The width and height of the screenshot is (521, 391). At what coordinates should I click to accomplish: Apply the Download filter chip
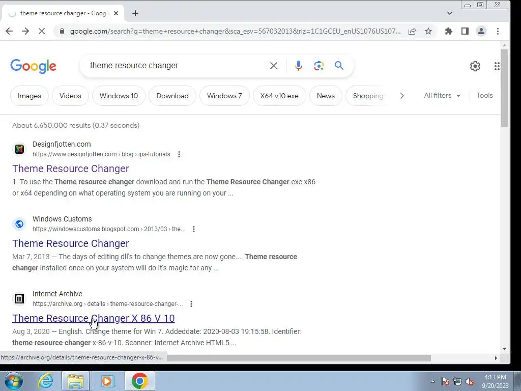[x=172, y=96]
